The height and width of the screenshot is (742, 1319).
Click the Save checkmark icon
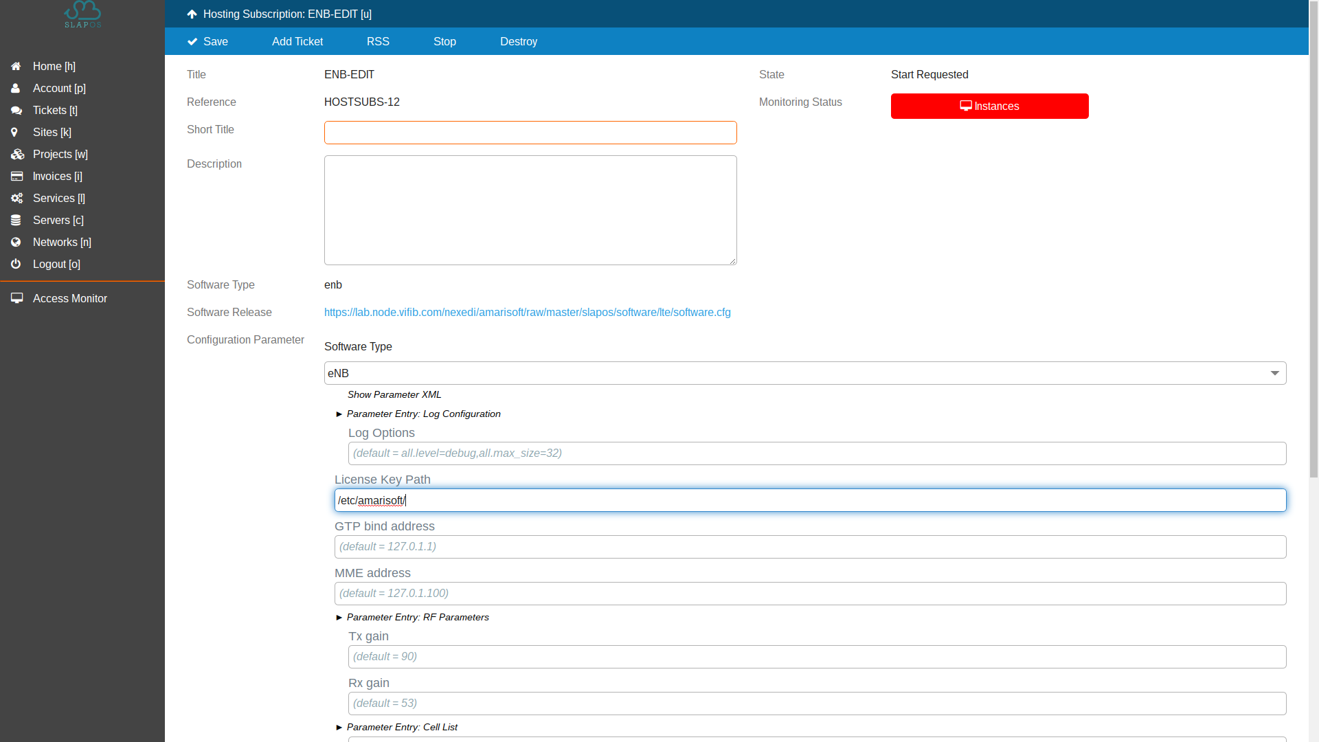pos(192,42)
